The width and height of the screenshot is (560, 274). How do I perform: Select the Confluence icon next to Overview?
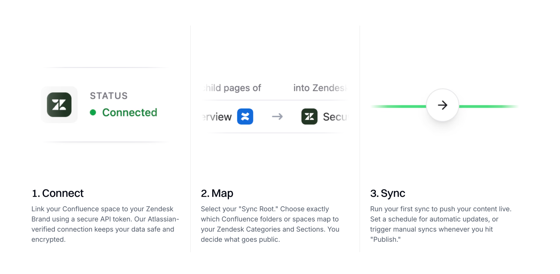(245, 117)
